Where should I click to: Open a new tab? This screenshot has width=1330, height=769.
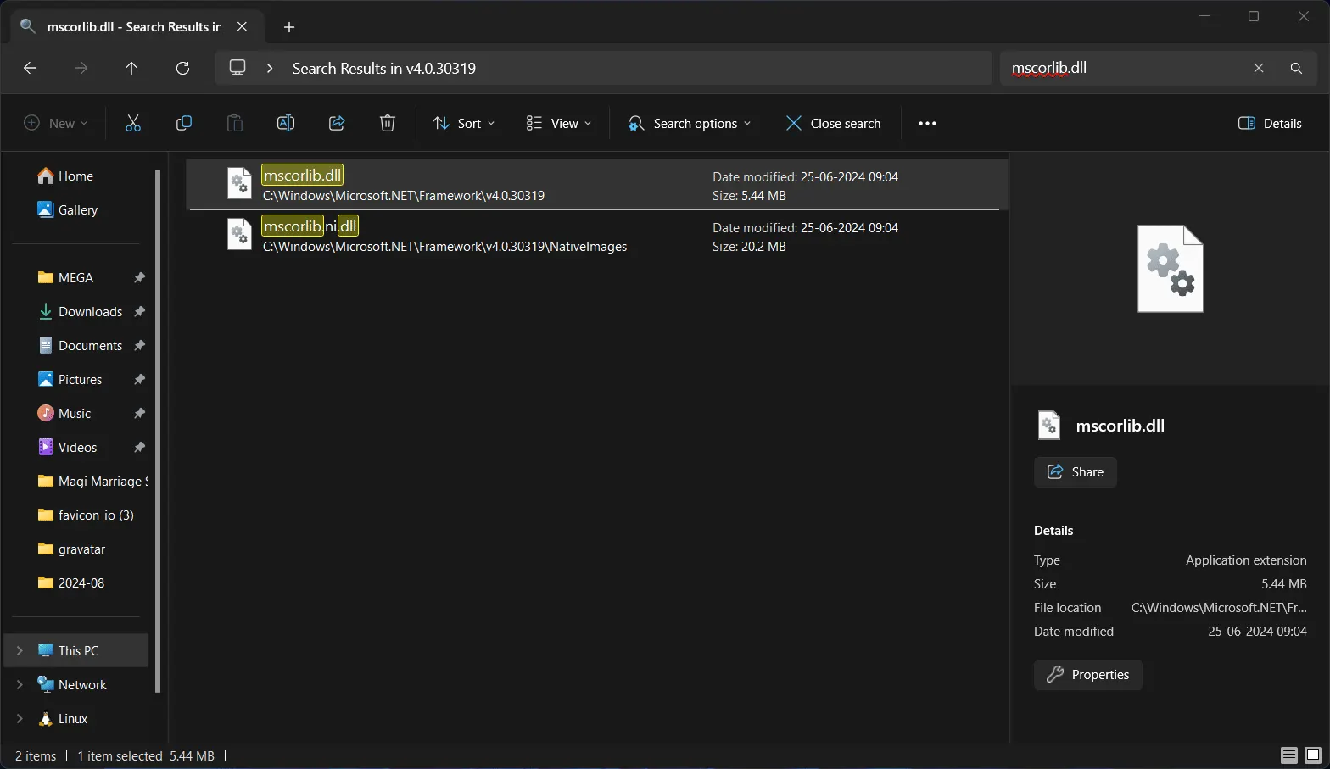[289, 27]
